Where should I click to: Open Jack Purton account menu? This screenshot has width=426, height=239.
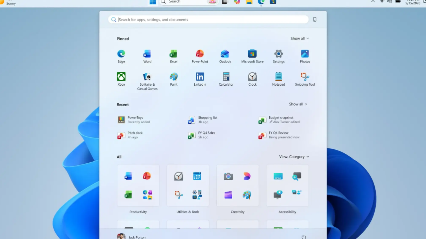131,237
